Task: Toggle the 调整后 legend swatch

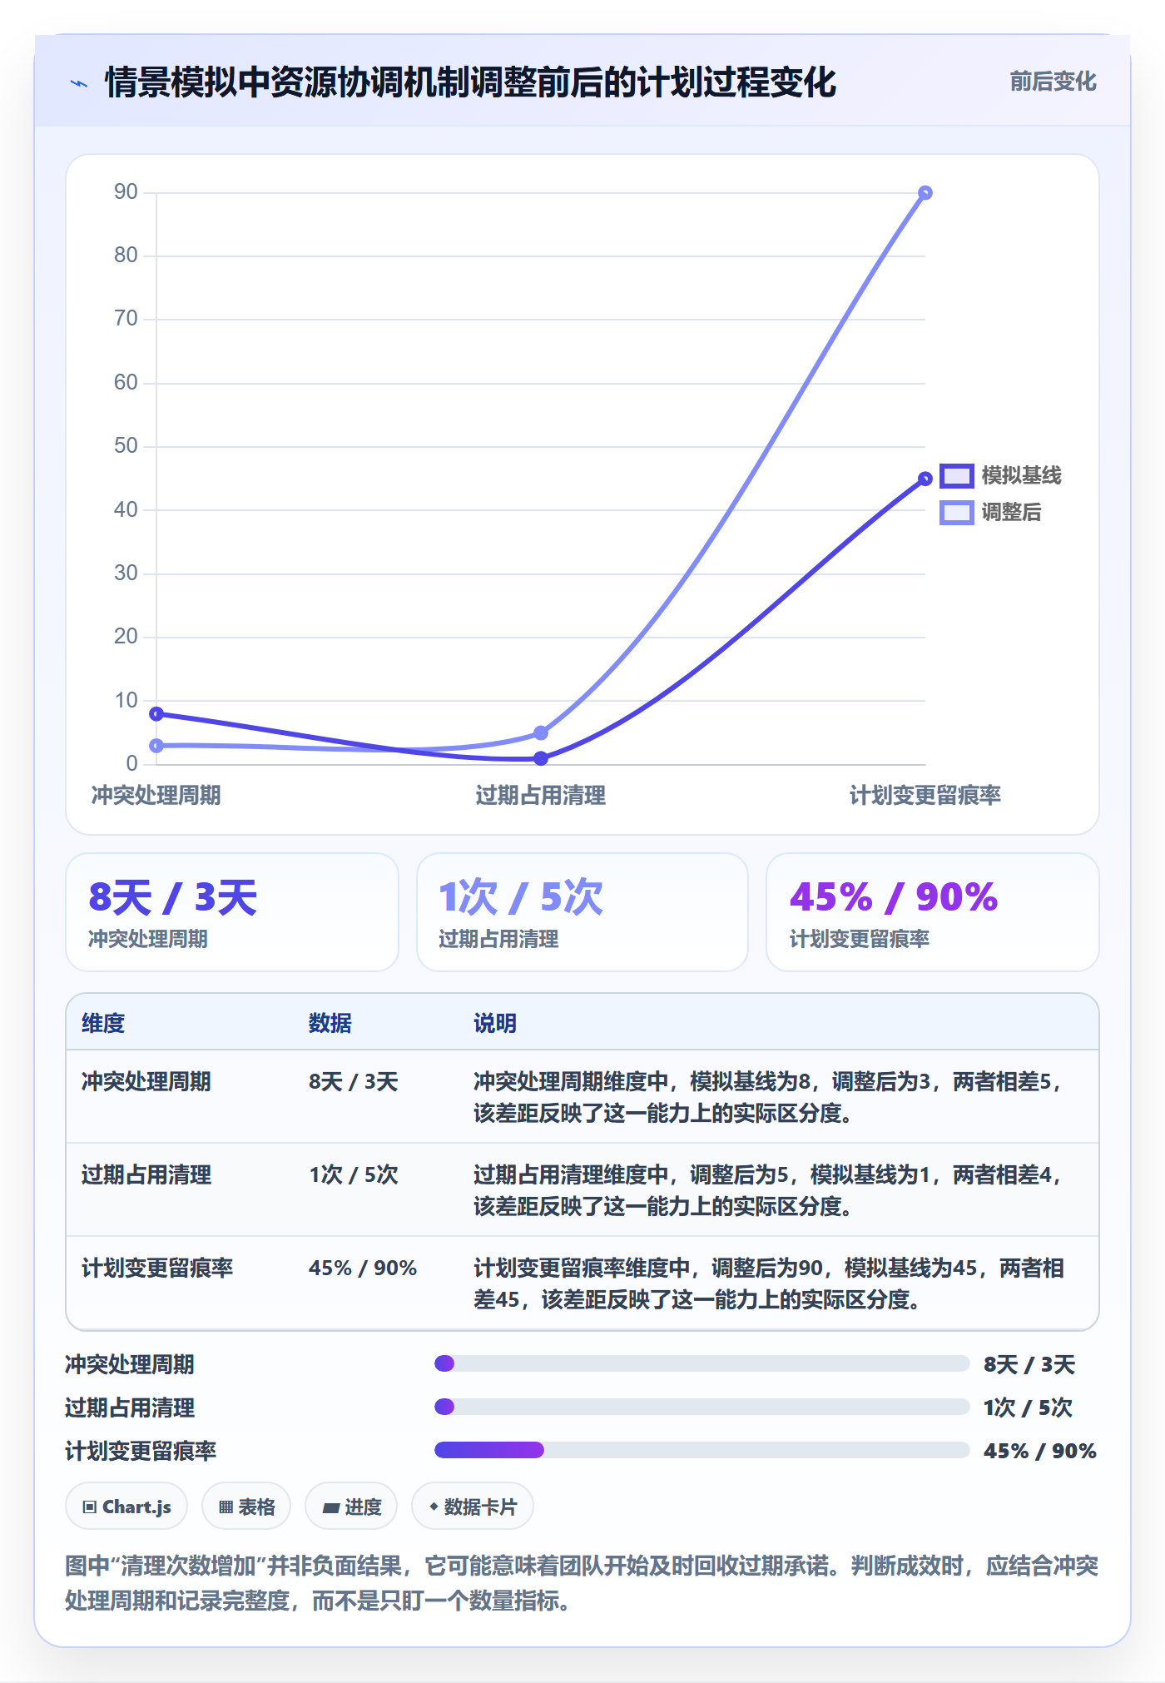Action: [957, 513]
